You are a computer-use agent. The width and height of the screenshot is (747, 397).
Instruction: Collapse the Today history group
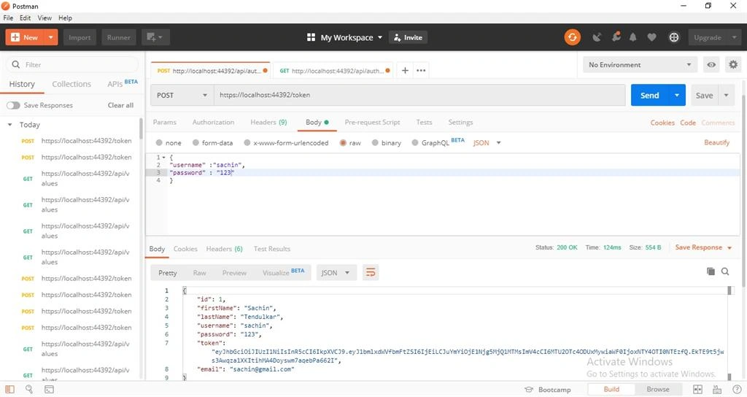[x=9, y=124]
